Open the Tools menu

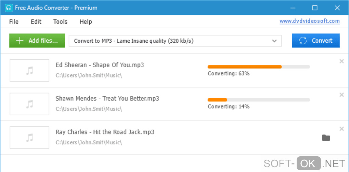(x=60, y=21)
